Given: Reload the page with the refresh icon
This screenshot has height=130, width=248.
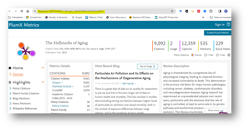Looking at the screenshot, I should (x=22, y=11).
